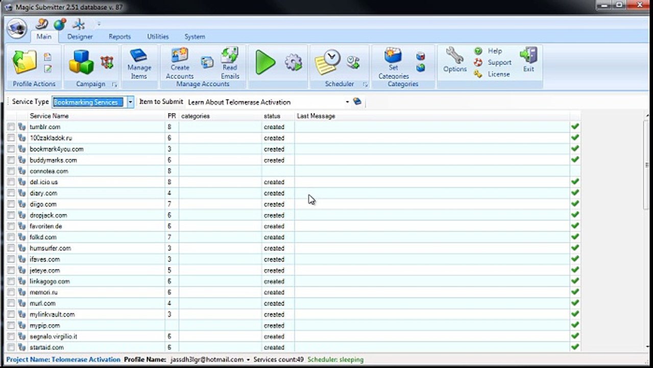
Task: Tick the connotea.com checkbox
Action: tap(11, 171)
